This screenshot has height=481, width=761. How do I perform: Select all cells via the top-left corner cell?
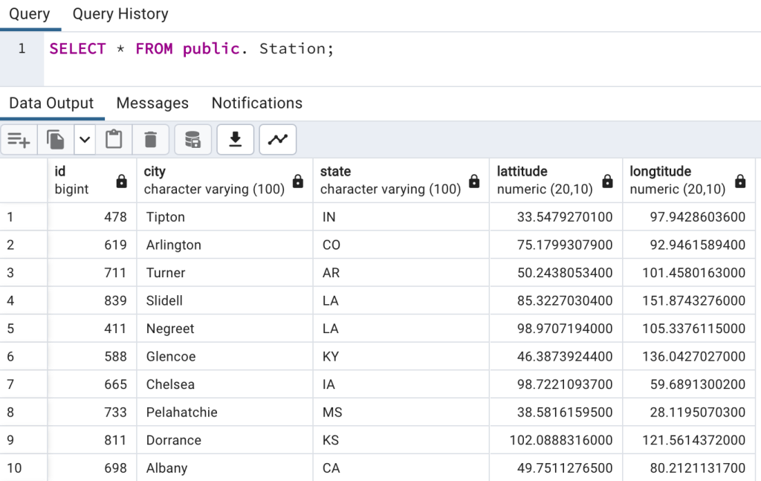pyautogui.click(x=22, y=180)
